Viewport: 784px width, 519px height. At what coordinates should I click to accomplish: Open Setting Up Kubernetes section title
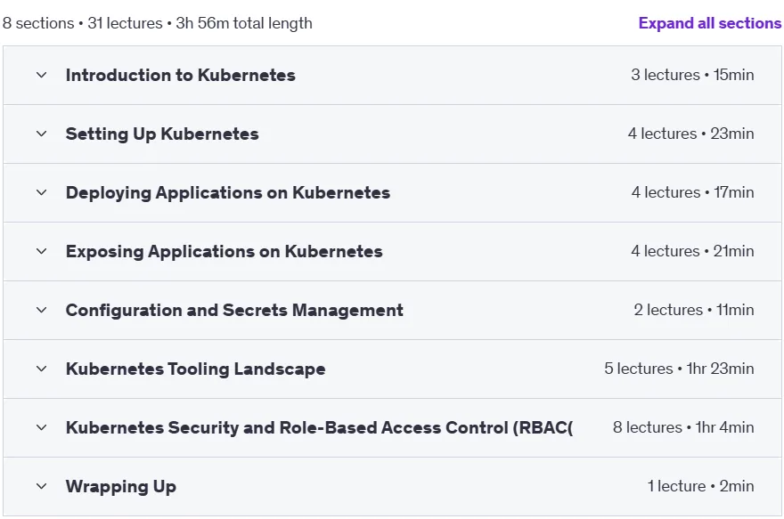coord(162,134)
